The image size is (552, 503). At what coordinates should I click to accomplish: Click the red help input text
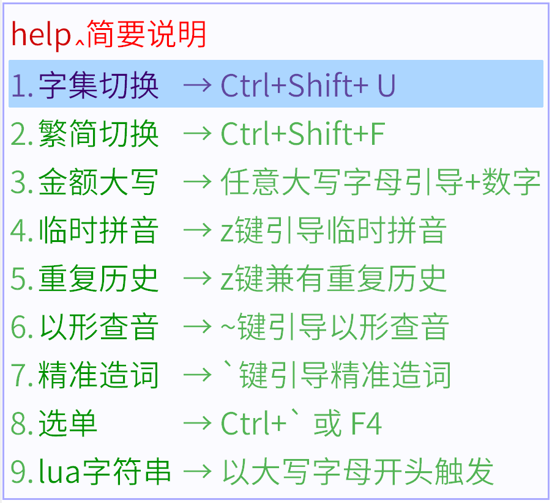(x=42, y=35)
